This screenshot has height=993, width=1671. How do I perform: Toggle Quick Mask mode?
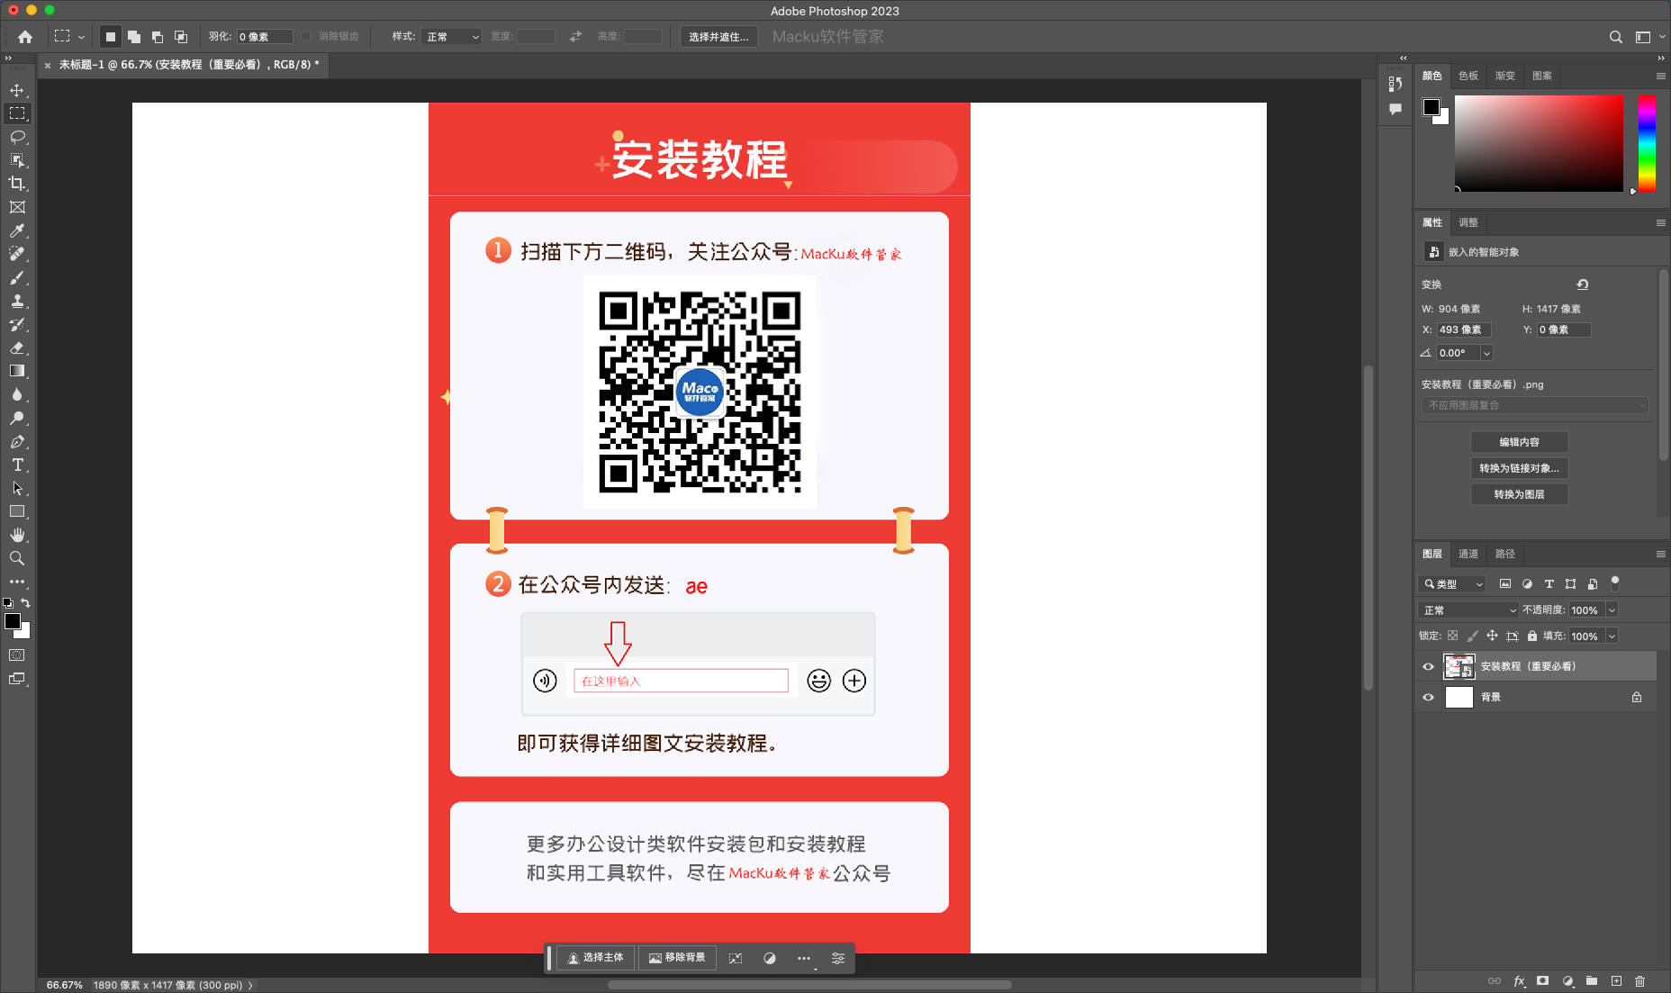(x=17, y=655)
